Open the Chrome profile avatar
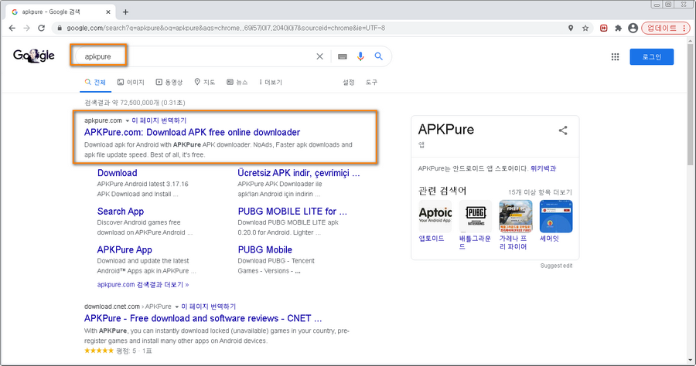 [x=633, y=28]
